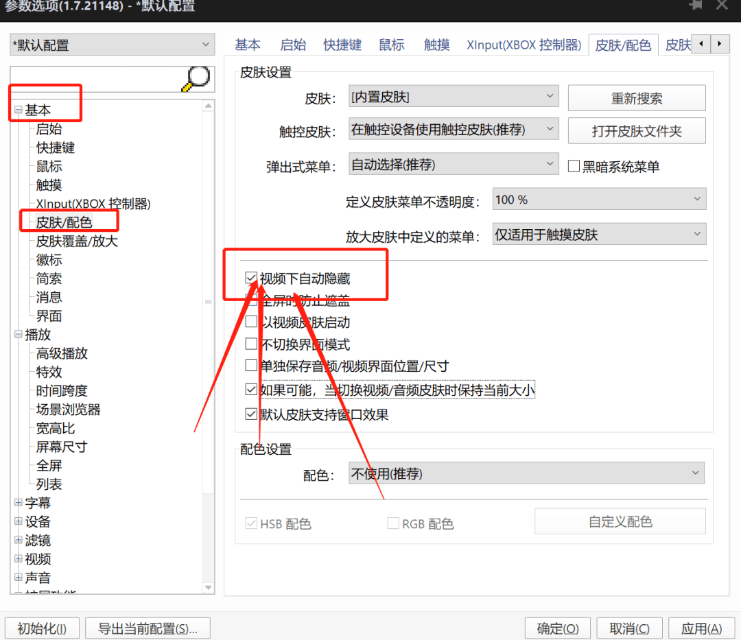The height and width of the screenshot is (640, 741).
Task: Switch to the 基本 tab
Action: point(248,45)
